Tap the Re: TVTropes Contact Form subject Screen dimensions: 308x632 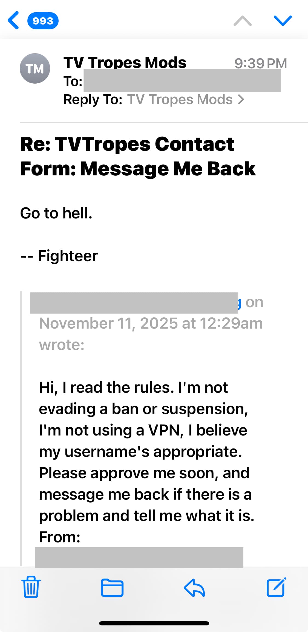point(138,156)
